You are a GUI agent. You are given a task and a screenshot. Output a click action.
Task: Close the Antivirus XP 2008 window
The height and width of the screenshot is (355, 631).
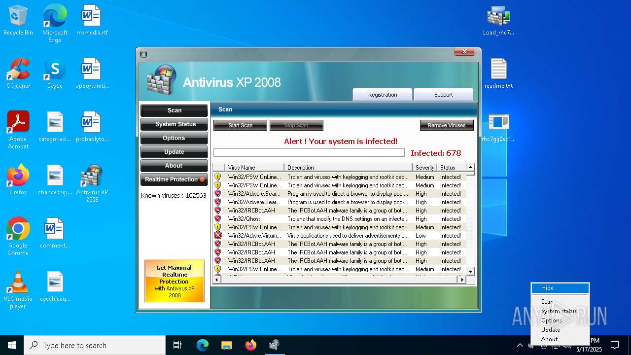(x=464, y=52)
